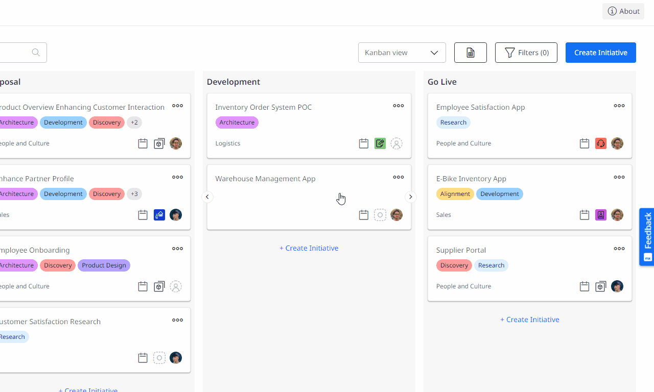Open the three-dot menu on Supplier Portal

[619, 249]
